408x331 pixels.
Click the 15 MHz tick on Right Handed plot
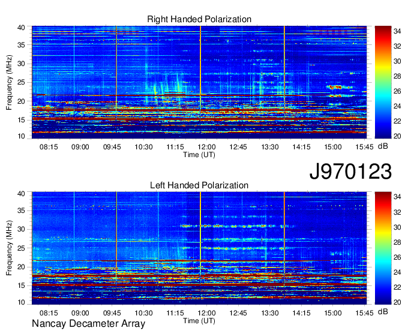[x=21, y=120]
